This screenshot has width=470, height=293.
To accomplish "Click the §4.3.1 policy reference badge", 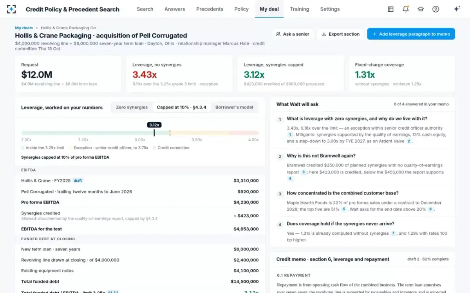I will click(113, 291).
